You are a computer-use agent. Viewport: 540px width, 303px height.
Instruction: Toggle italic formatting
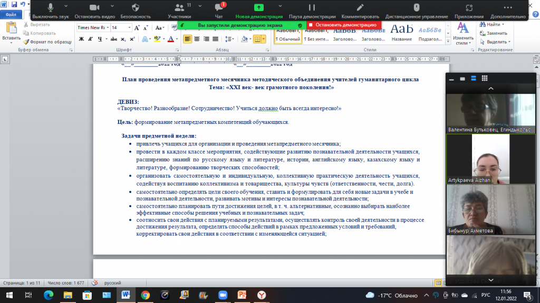pyautogui.click(x=90, y=39)
